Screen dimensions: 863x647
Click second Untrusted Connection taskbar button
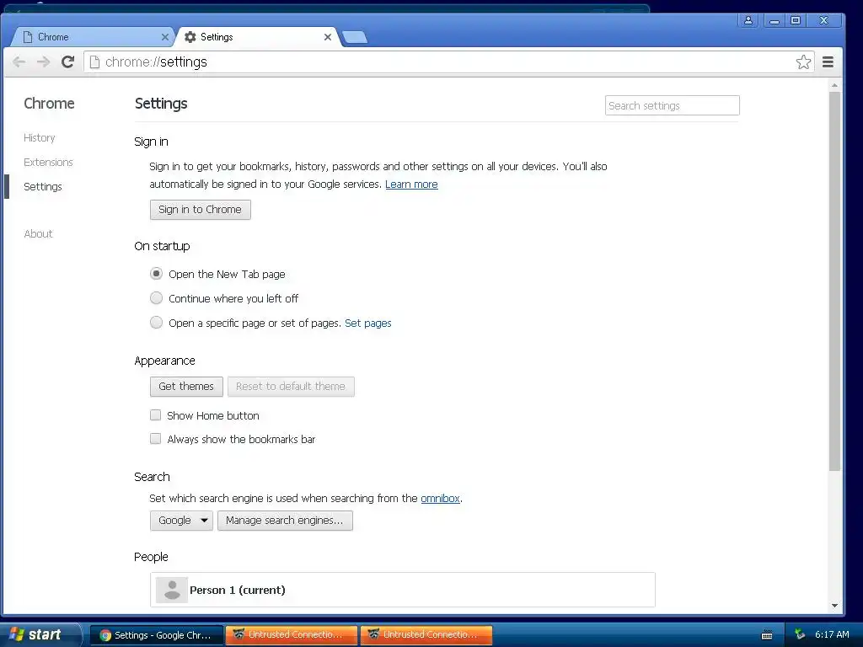coord(426,635)
